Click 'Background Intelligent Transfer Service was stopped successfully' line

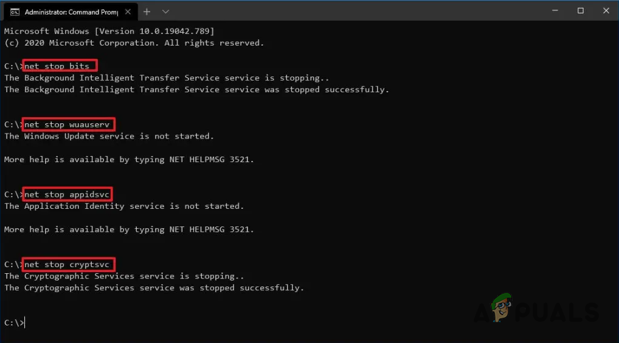pyautogui.click(x=196, y=90)
